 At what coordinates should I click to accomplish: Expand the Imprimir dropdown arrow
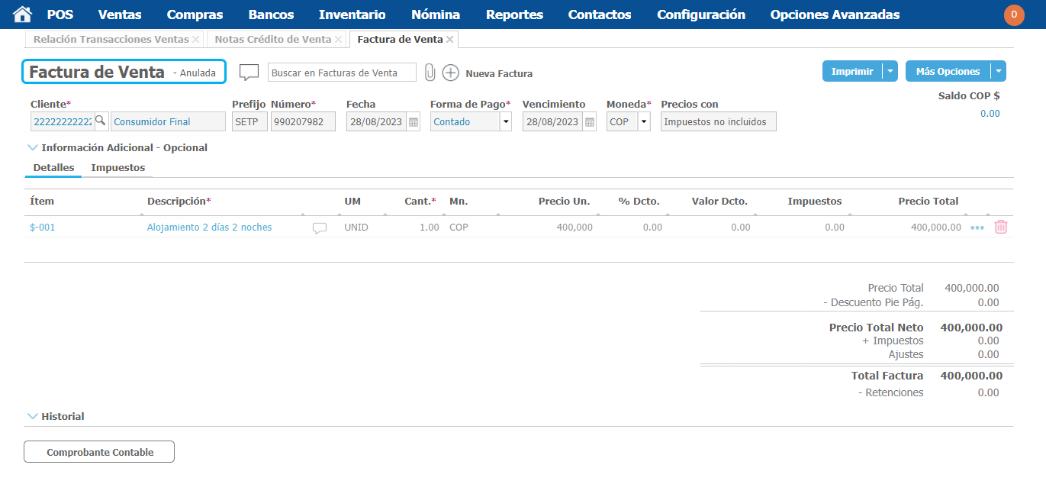coord(890,71)
